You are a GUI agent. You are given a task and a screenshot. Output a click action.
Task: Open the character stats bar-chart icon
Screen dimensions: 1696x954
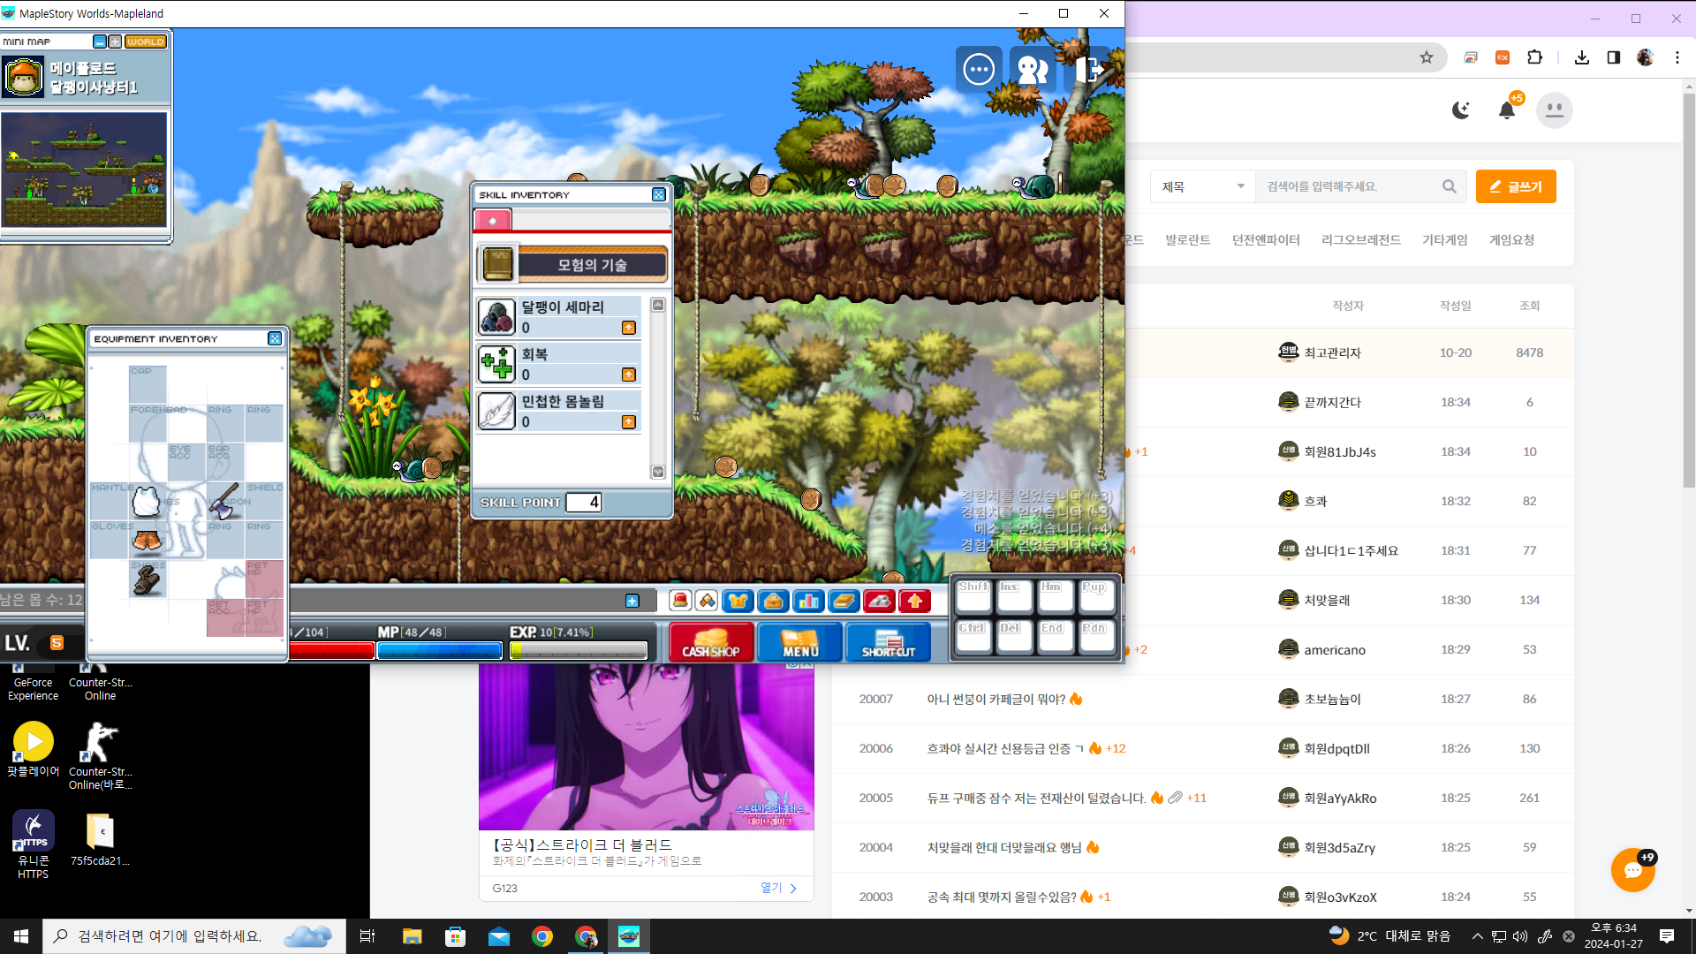(808, 602)
